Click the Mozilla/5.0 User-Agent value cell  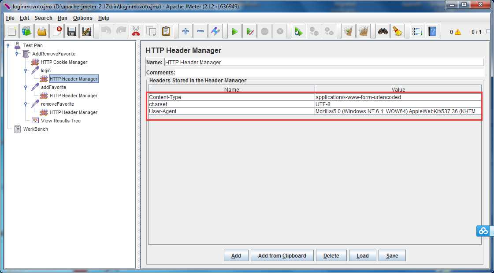pyautogui.click(x=398, y=111)
